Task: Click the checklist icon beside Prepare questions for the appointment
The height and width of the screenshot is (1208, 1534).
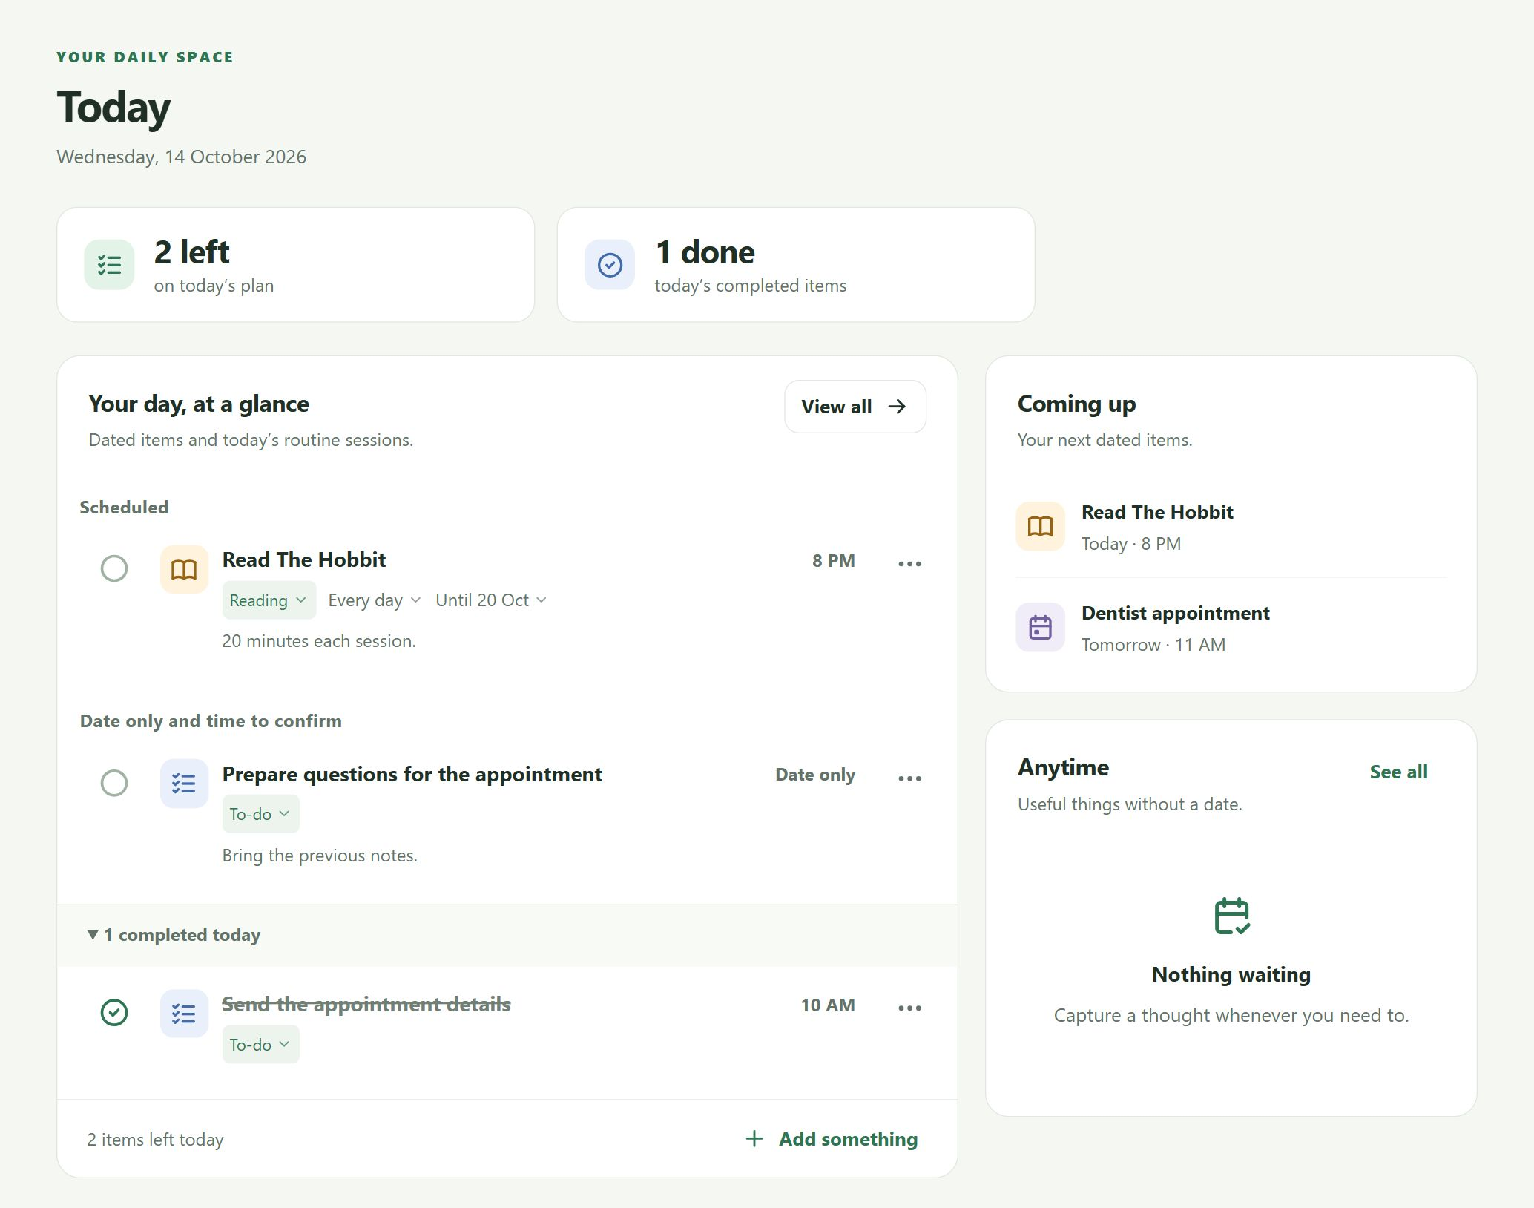Action: pyautogui.click(x=184, y=784)
